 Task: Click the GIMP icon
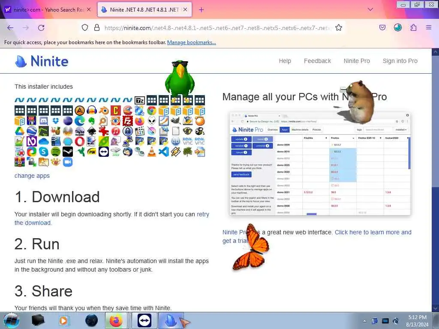(176, 121)
